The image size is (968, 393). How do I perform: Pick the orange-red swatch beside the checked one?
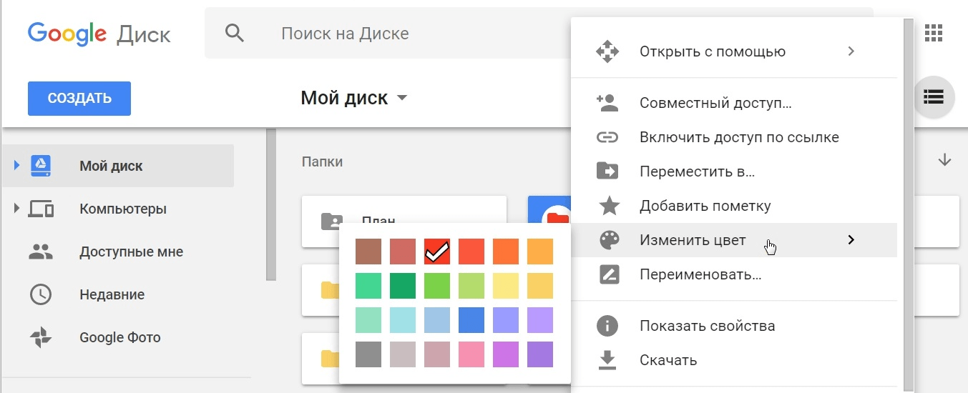pyautogui.click(x=471, y=252)
